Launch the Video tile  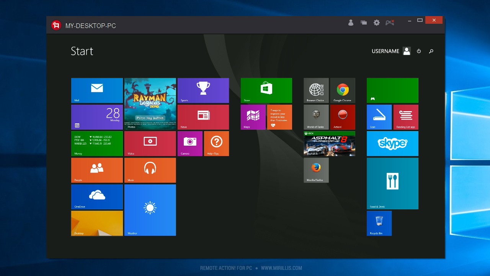tap(150, 144)
